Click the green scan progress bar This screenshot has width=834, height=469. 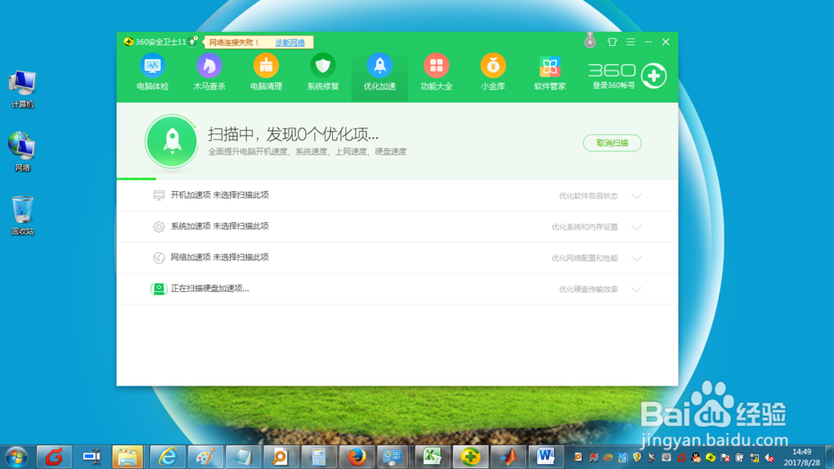pyautogui.click(x=136, y=179)
